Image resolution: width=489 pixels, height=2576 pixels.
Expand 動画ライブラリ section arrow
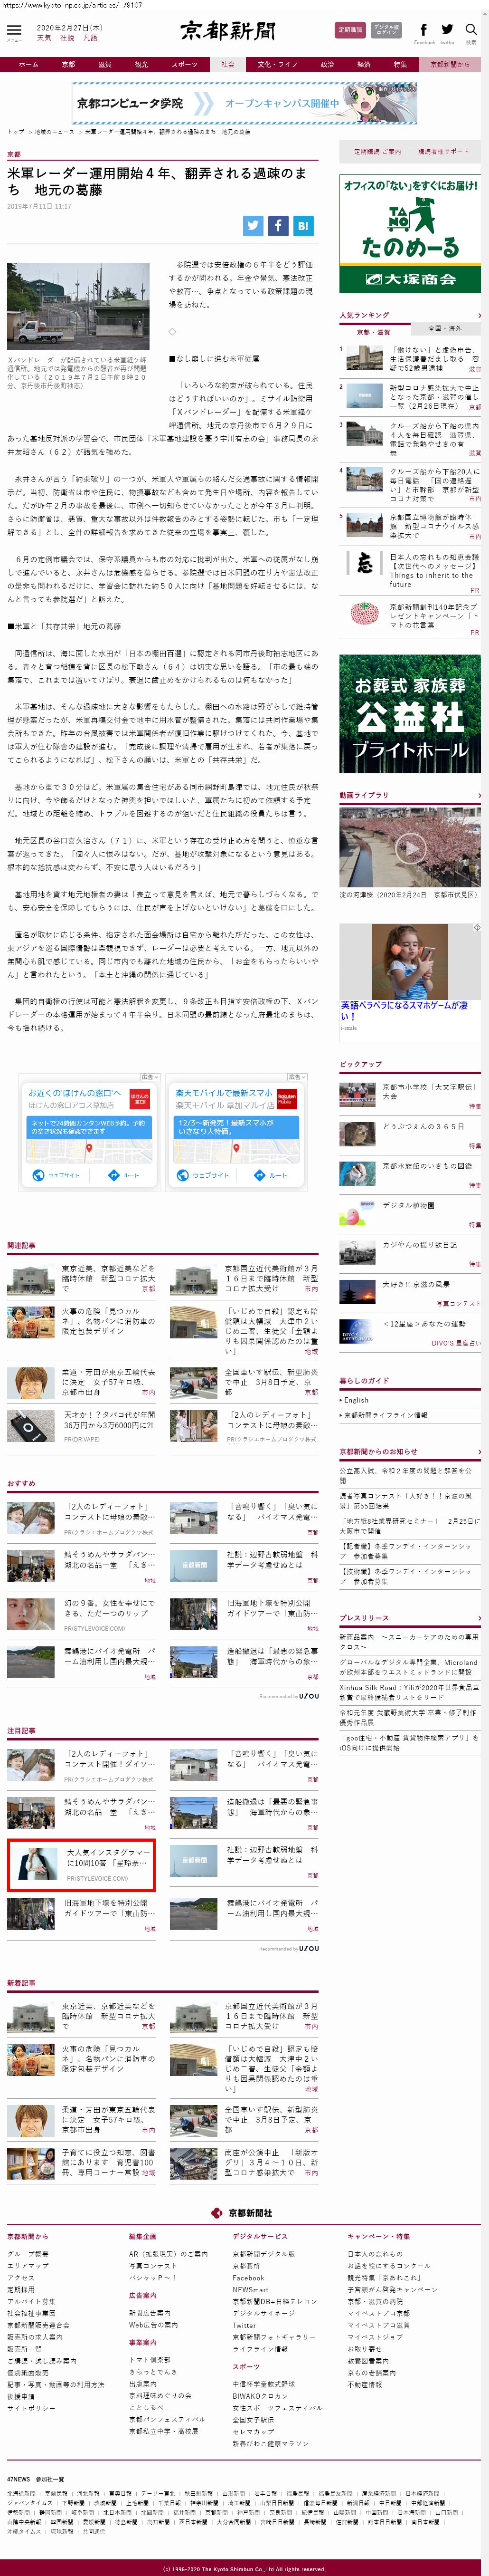click(x=478, y=795)
